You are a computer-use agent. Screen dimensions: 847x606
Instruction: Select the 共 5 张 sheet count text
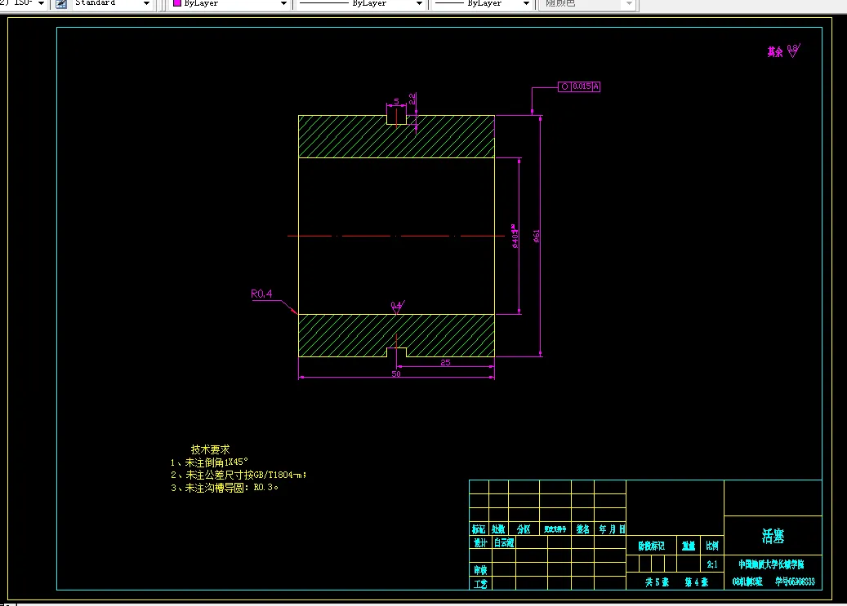[657, 582]
